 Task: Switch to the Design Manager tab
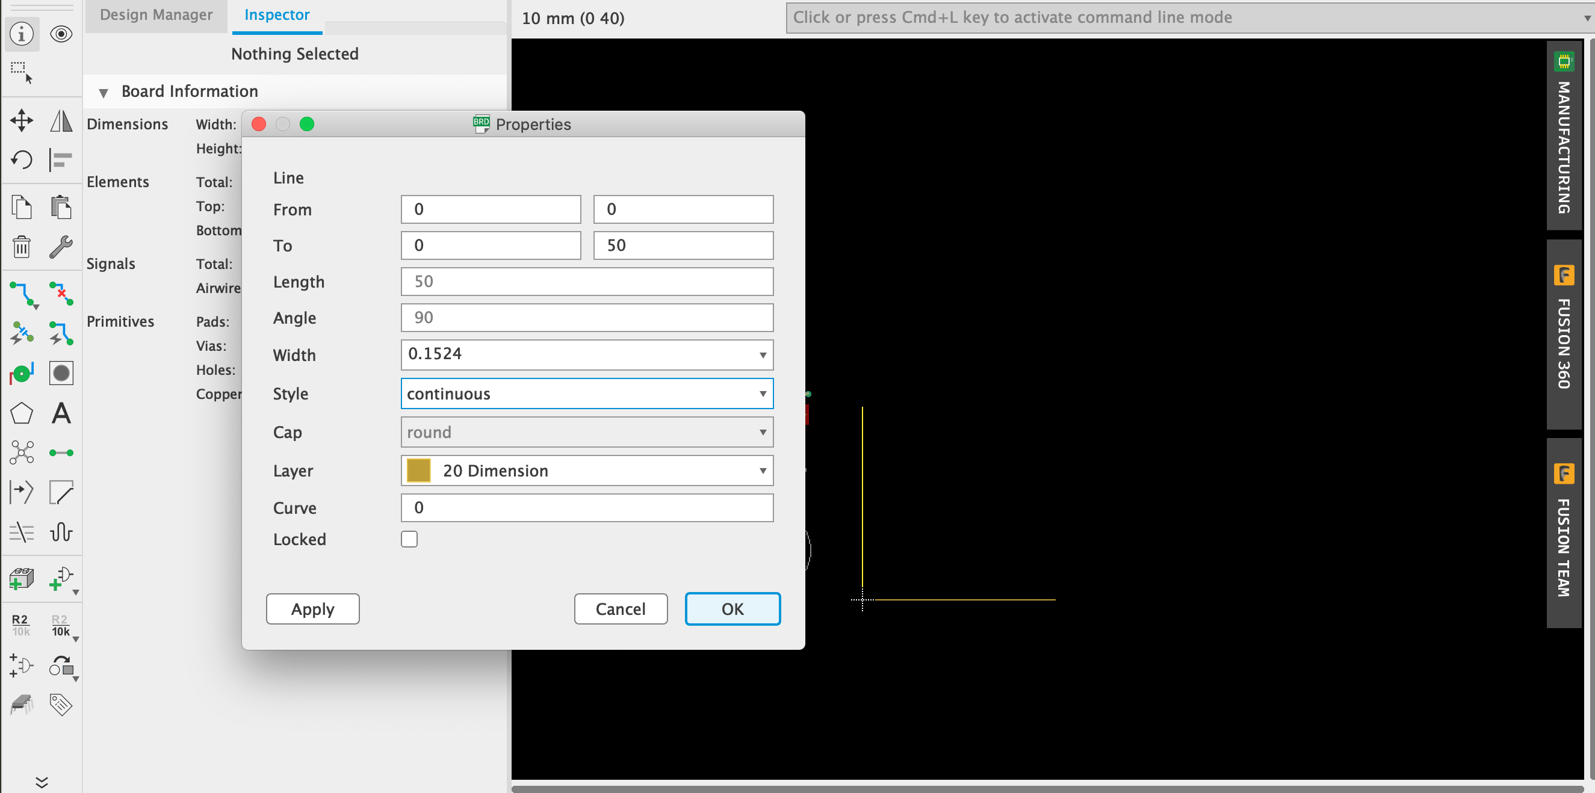click(x=156, y=14)
